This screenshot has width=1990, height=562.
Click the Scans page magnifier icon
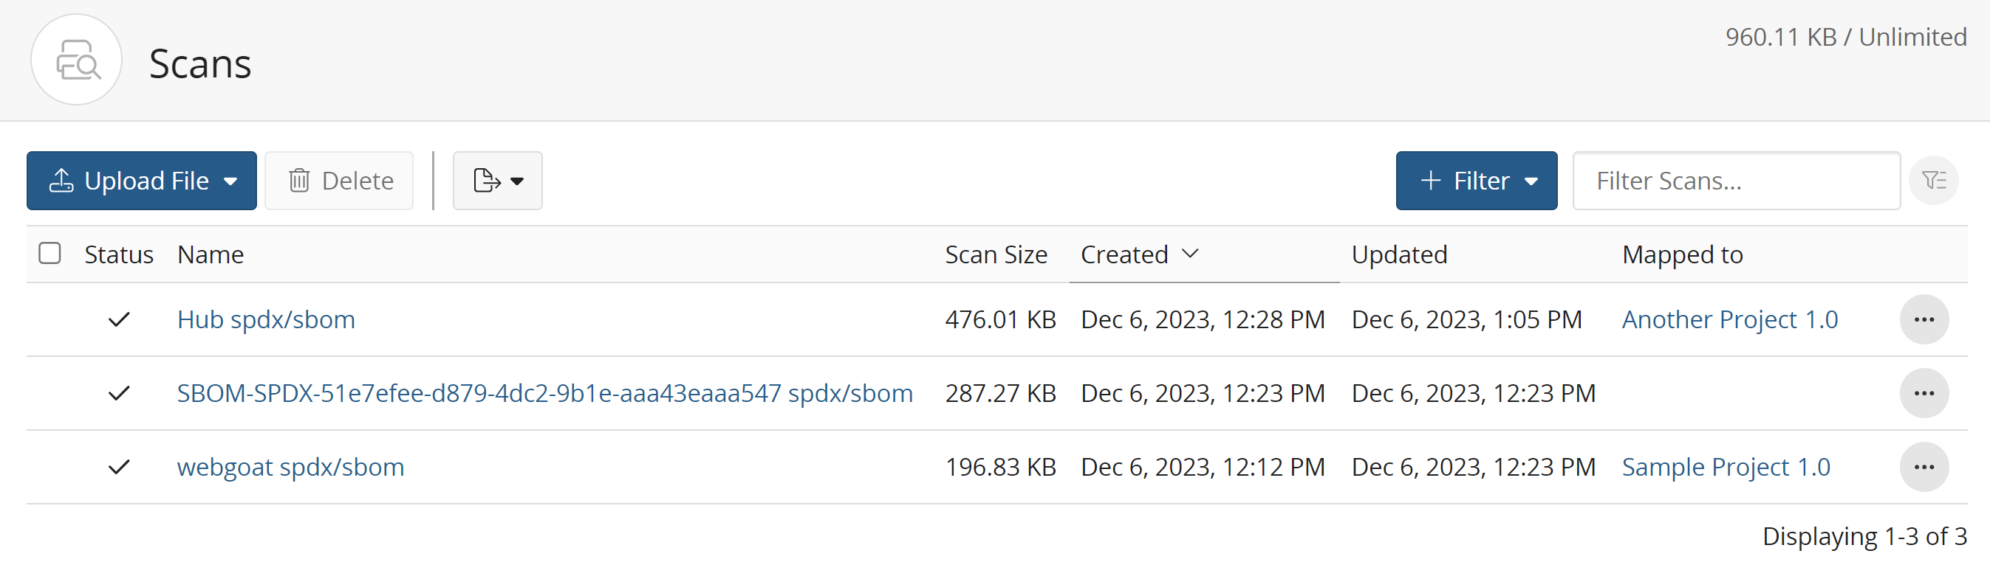[x=77, y=60]
